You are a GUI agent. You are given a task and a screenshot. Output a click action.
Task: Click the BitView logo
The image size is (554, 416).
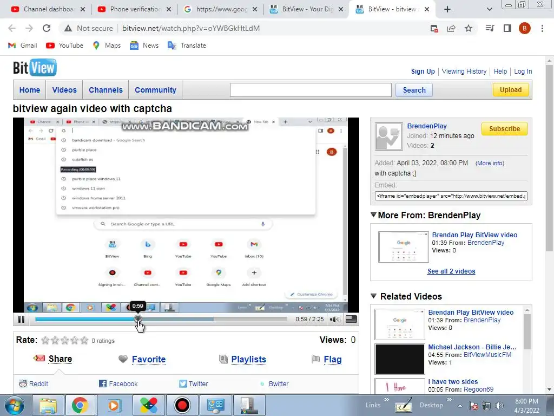[35, 68]
